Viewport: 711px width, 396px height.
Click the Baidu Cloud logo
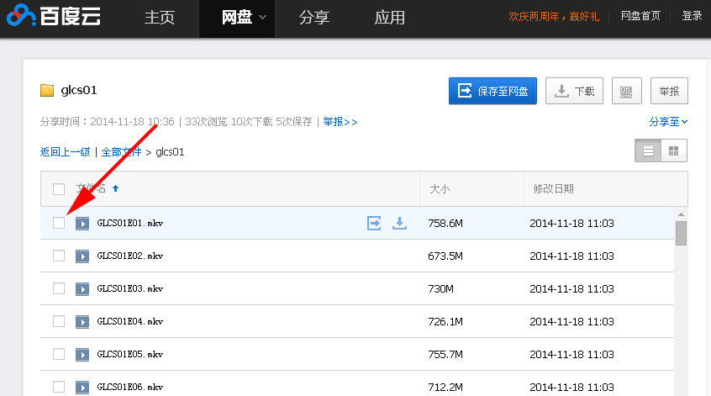point(54,15)
